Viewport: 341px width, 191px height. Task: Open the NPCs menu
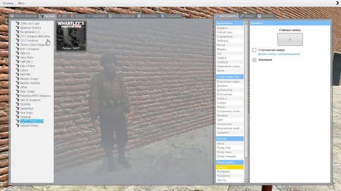coord(21,3)
